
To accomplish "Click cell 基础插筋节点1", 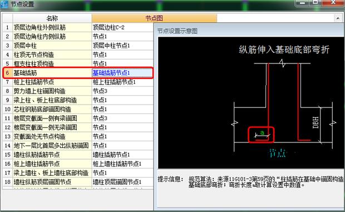I will click(122, 73).
